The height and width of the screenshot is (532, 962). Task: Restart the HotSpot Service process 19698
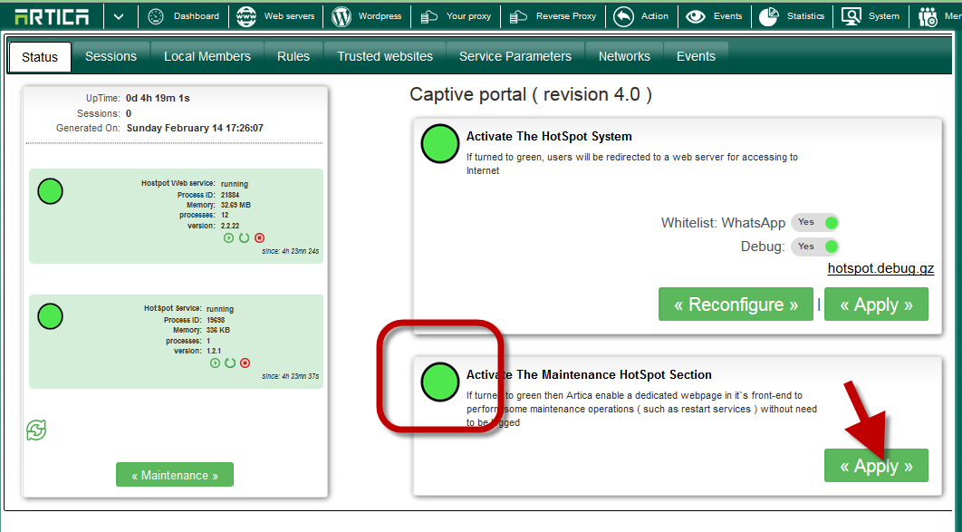pos(230,363)
